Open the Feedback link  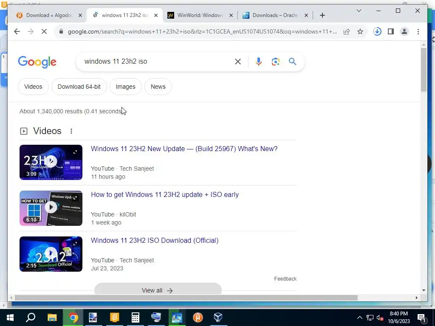point(285,279)
